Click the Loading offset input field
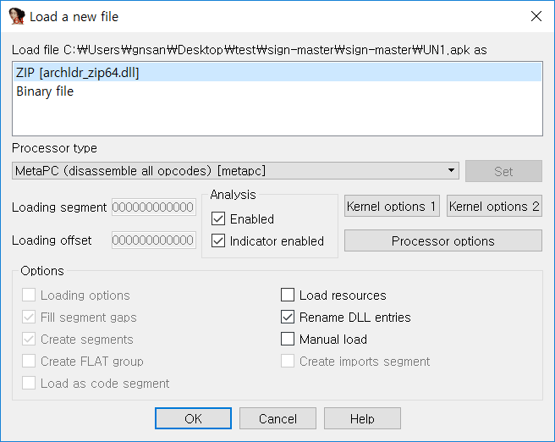Image resolution: width=555 pixels, height=442 pixels. click(154, 240)
